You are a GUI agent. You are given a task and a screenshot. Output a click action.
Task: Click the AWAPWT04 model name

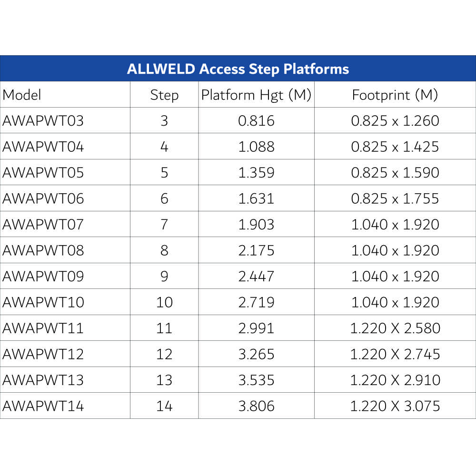click(43, 147)
